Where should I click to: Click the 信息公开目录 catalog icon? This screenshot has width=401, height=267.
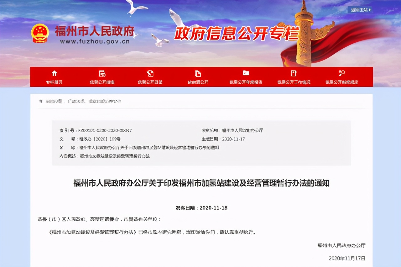pyautogui.click(x=150, y=74)
